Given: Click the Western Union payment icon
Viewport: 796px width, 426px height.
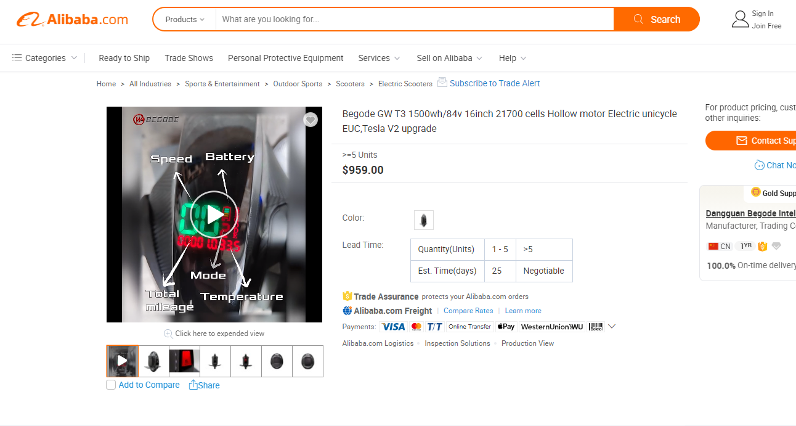Looking at the screenshot, I should 552,327.
